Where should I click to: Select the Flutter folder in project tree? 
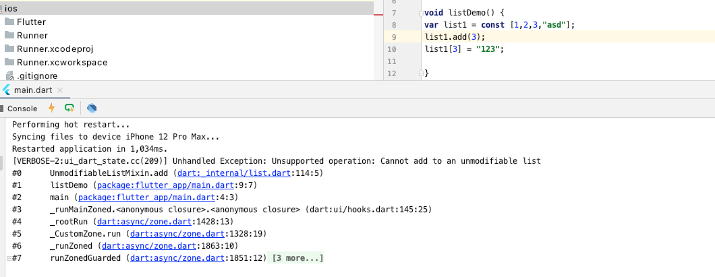[31, 22]
